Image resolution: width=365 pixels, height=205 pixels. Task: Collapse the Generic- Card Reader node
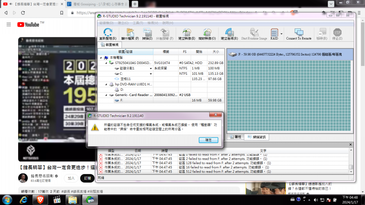(x=106, y=95)
